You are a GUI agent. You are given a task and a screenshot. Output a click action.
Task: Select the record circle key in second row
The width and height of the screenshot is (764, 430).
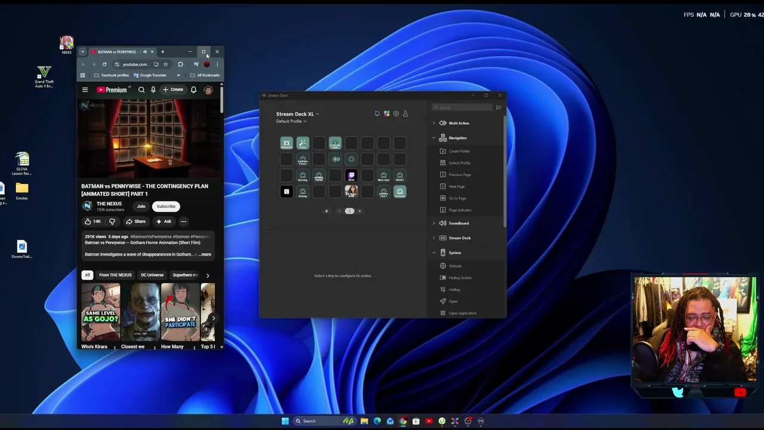pyautogui.click(x=351, y=159)
